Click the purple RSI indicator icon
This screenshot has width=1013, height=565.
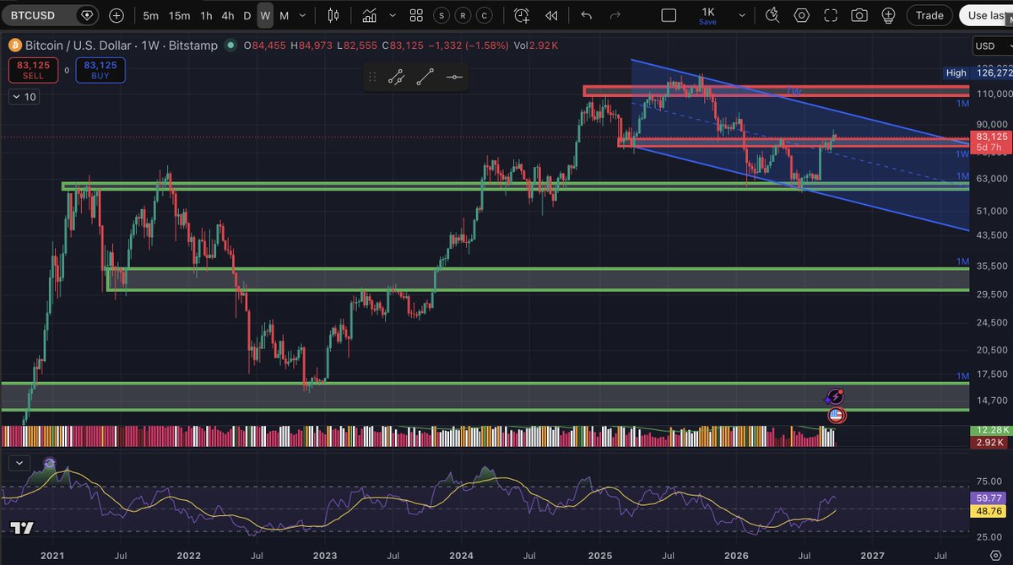pyautogui.click(x=50, y=463)
